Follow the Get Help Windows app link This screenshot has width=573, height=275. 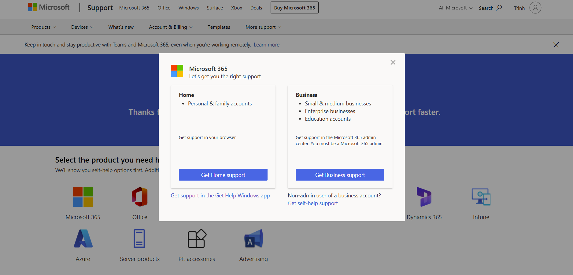tap(220, 196)
